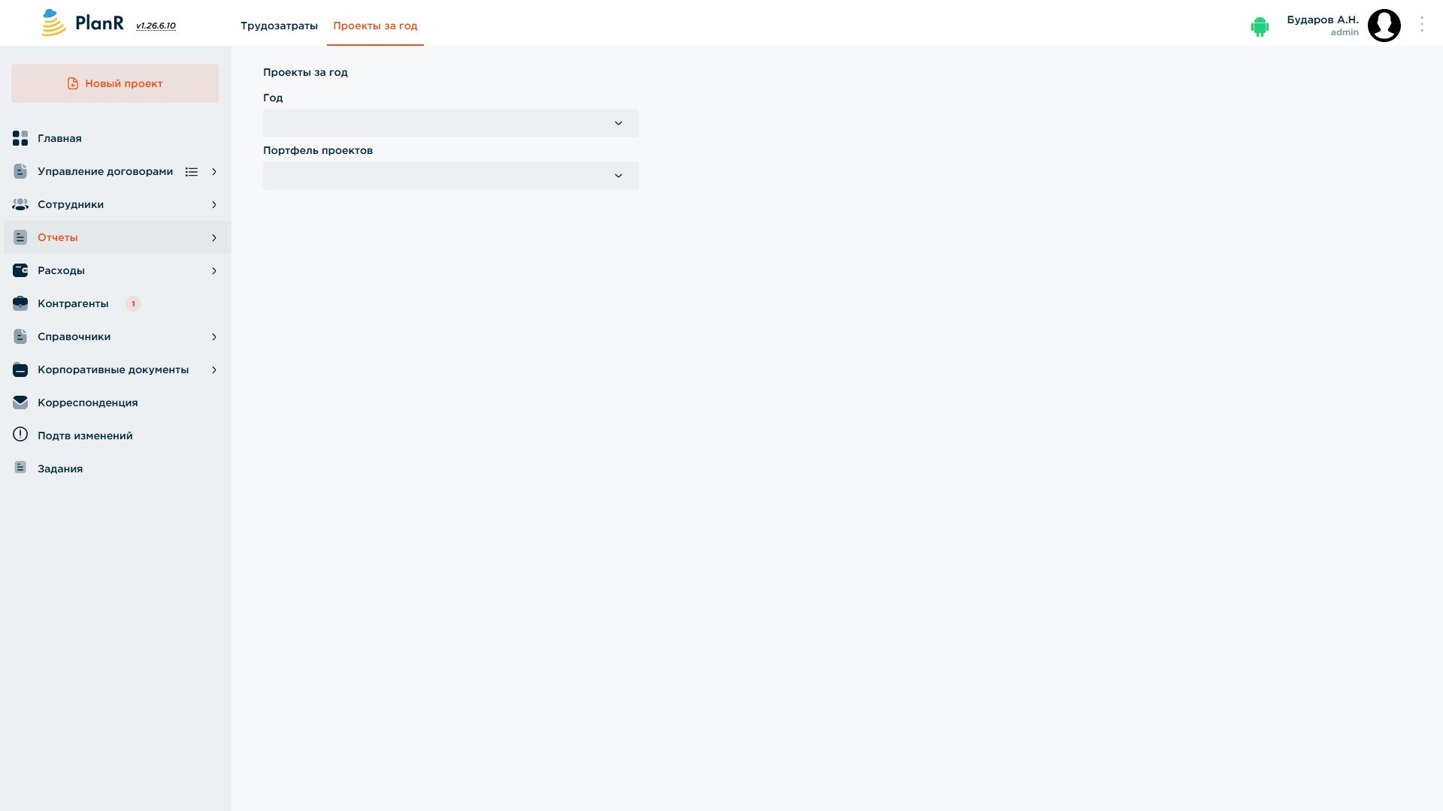Click the Новый проект button
Screen dimensions: 1443x811
pos(115,83)
